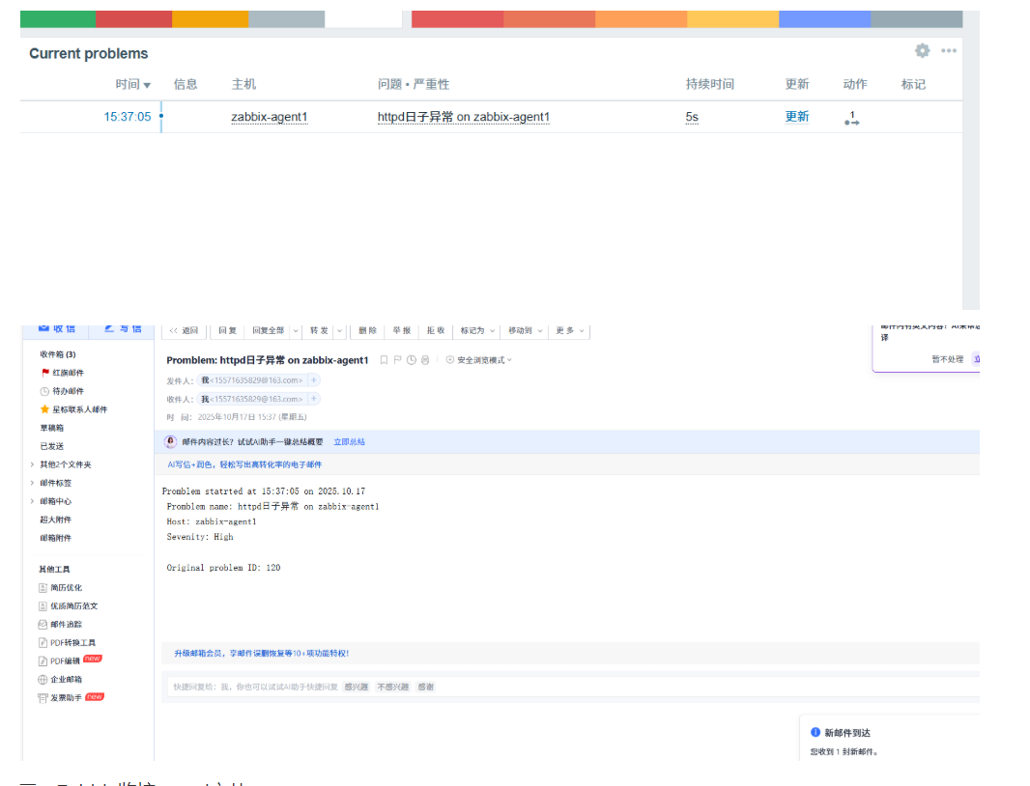
Task: Open 已发送 folder
Action: (x=52, y=446)
